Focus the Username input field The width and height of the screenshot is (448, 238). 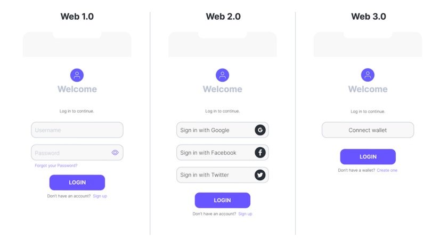(77, 130)
